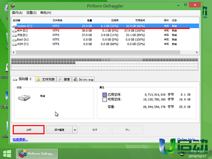Maximize the Defraggler window
Image resolution: width=212 pixels, height=159 pixels.
[185, 5]
